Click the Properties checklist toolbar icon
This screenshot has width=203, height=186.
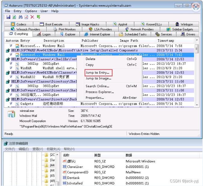[x=26, y=17]
